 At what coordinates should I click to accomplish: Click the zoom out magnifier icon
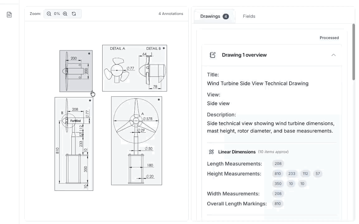pos(49,14)
